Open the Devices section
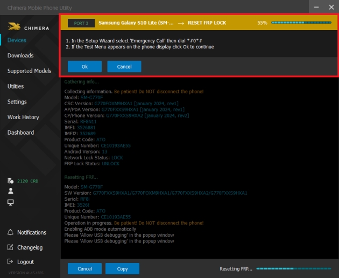339x278 pixels. [17, 40]
